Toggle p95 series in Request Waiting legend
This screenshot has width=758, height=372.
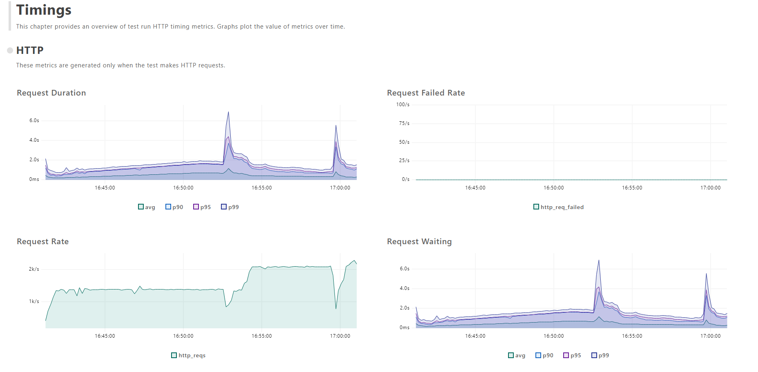pyautogui.click(x=572, y=355)
